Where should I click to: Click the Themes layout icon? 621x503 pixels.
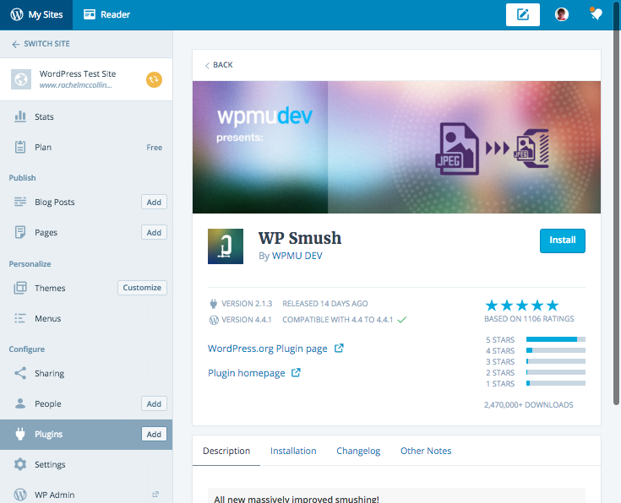[20, 288]
